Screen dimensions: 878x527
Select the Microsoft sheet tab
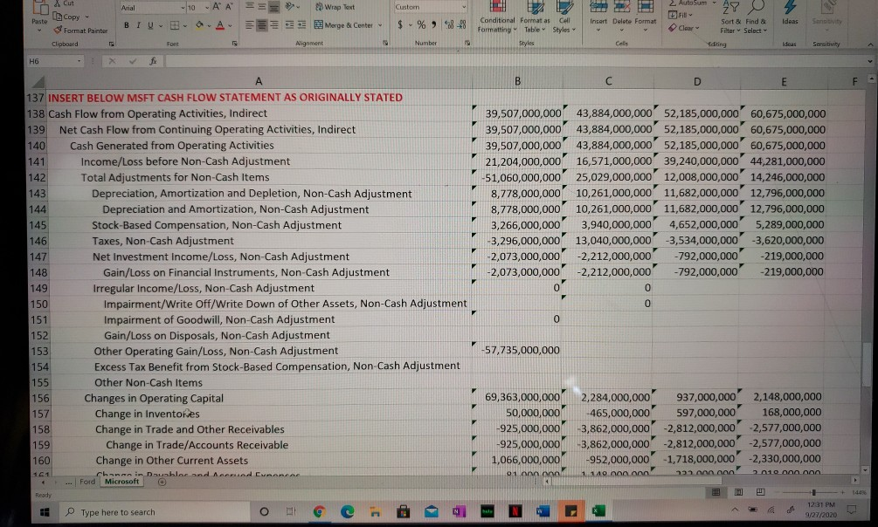[121, 481]
